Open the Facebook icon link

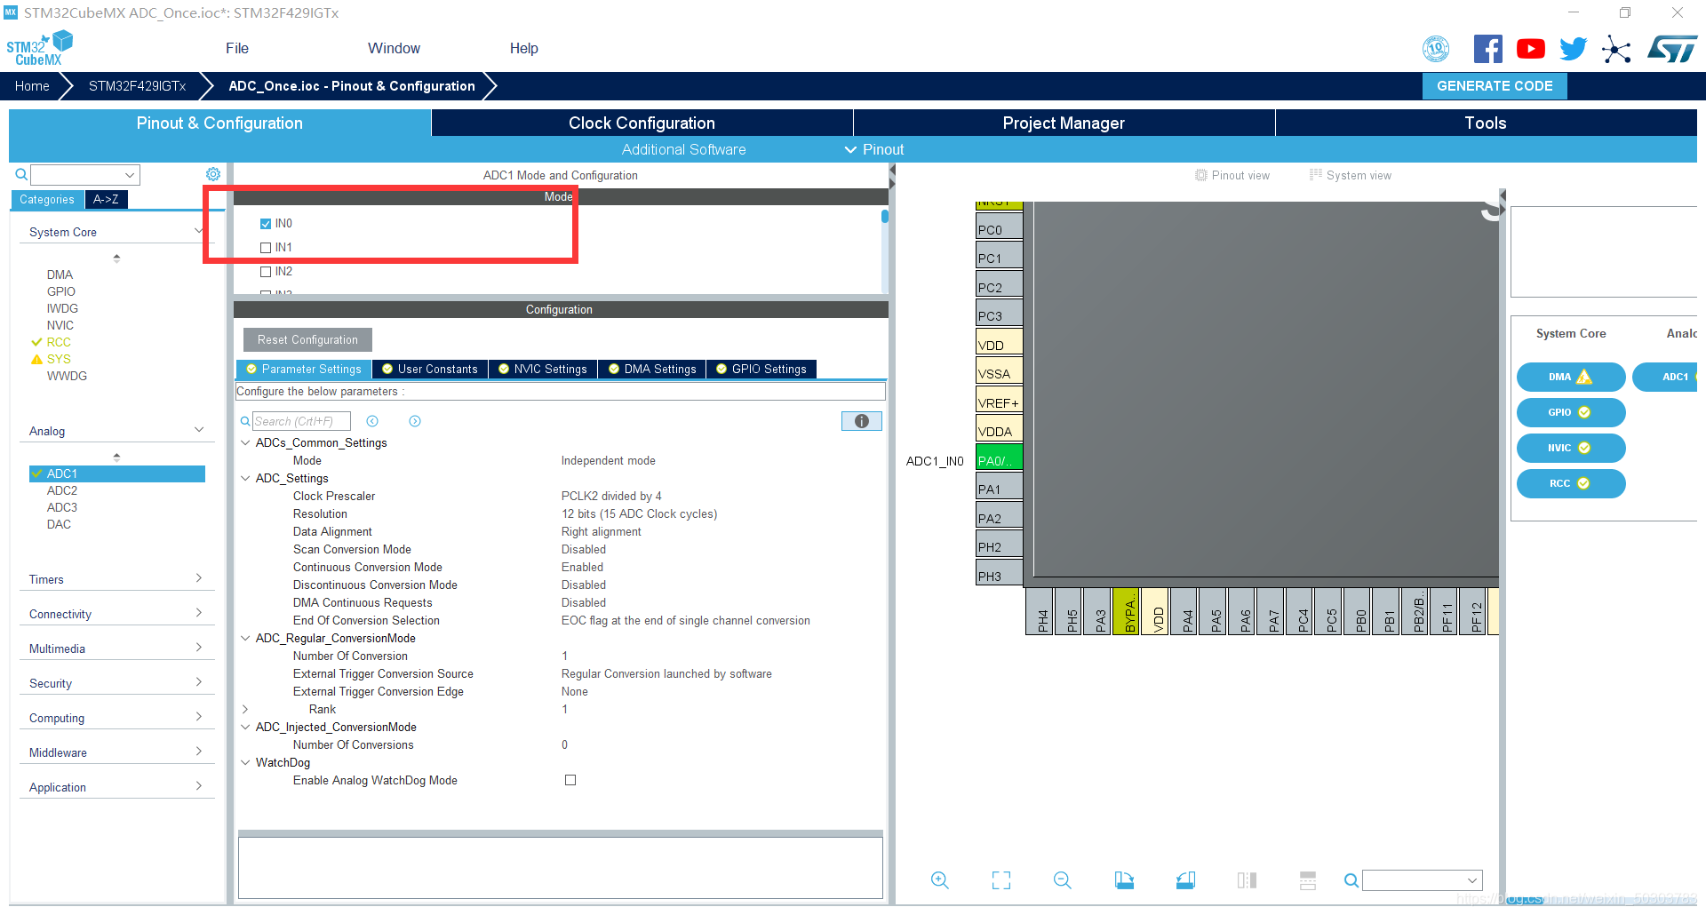[x=1487, y=49]
